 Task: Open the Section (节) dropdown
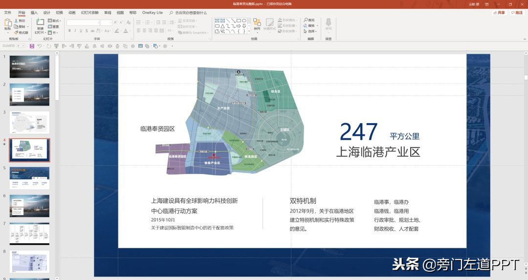tap(53, 33)
